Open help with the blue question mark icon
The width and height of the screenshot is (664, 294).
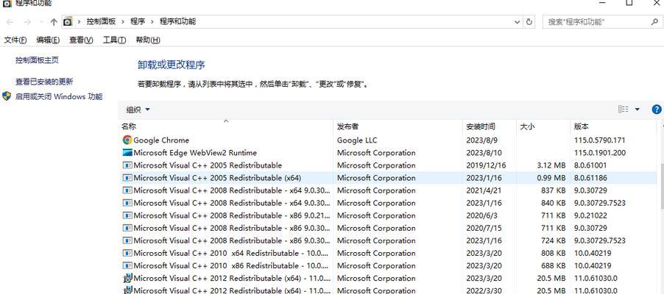click(x=657, y=110)
